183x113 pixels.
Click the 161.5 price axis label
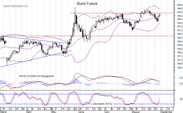180,27
